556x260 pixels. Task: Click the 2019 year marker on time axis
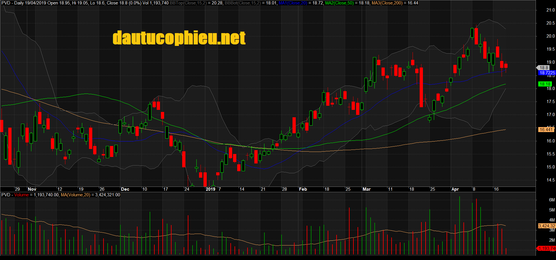210,189
